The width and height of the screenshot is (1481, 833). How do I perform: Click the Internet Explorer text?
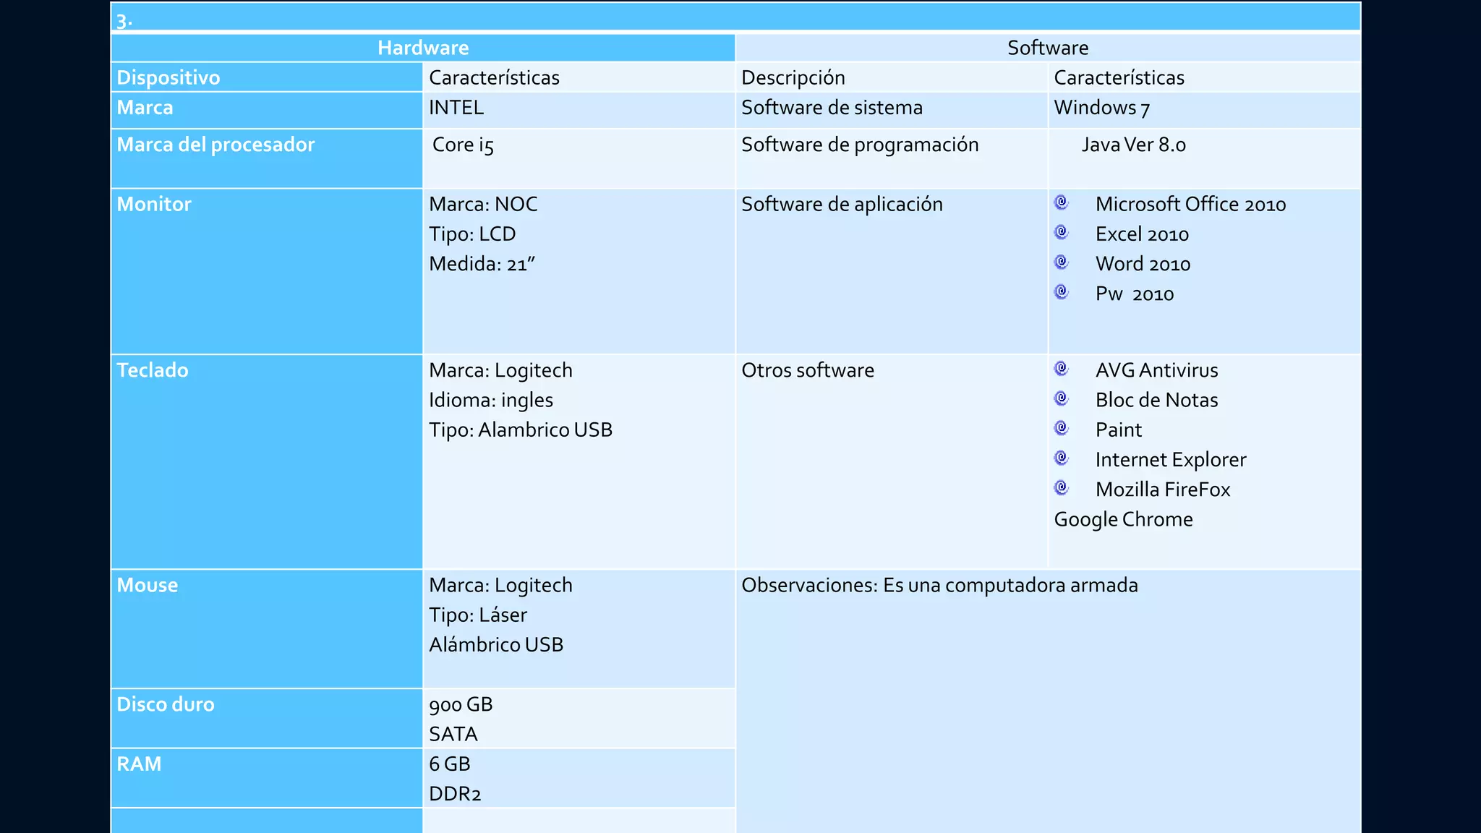pos(1171,460)
